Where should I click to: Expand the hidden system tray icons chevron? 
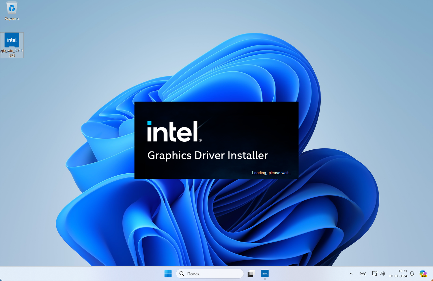pos(351,274)
